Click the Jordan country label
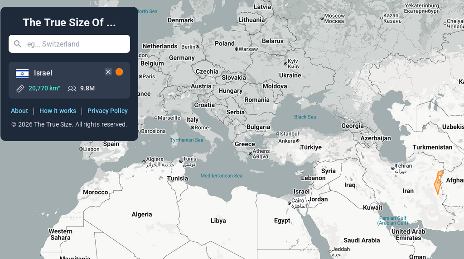This screenshot has height=259, width=464. click(318, 199)
